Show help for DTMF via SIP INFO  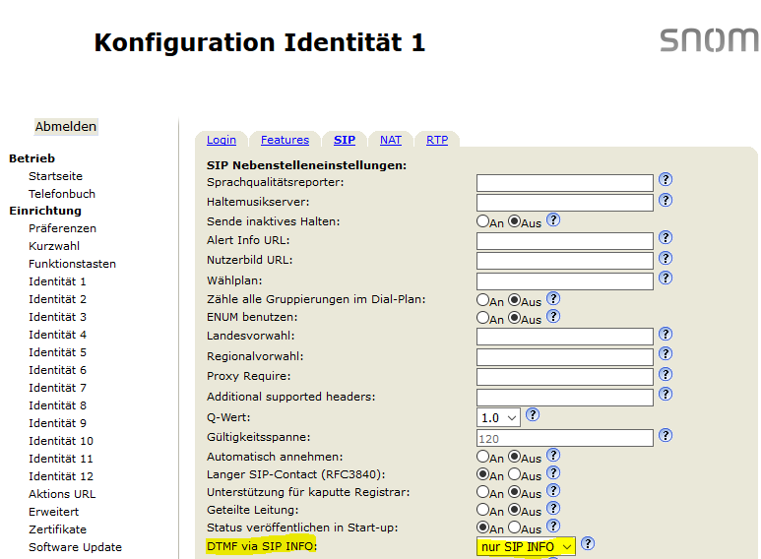(588, 543)
